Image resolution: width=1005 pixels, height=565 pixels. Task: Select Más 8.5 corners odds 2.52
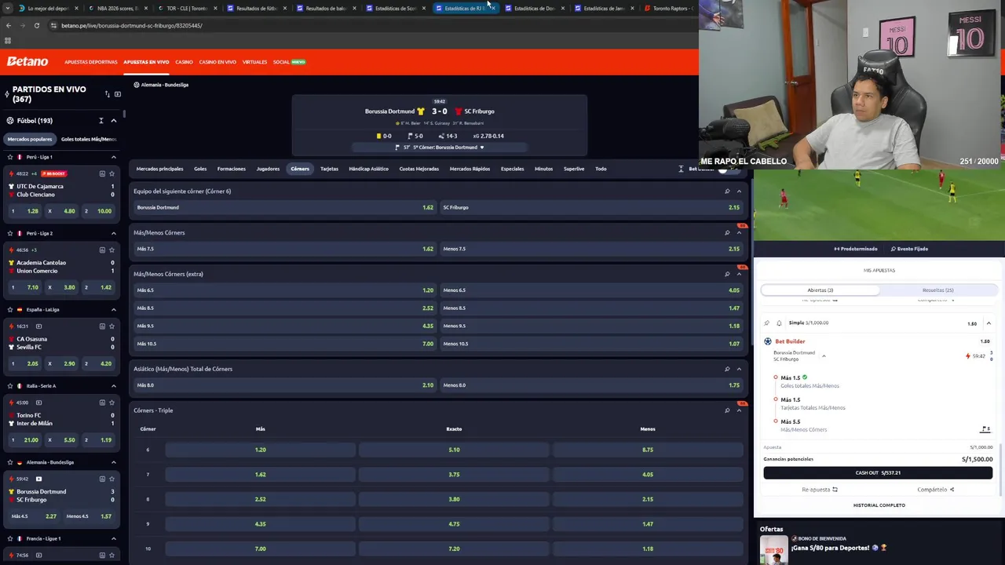coord(285,308)
